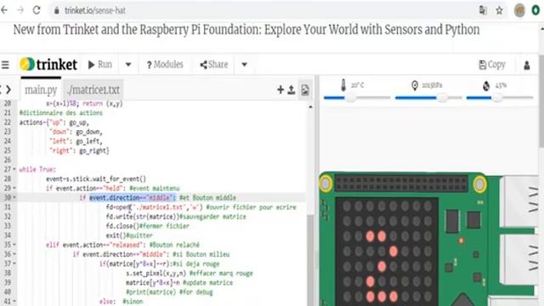Viewport: 544px width, 306px height.
Task: Toggle the file tabs chevron
Action: [x=8, y=90]
